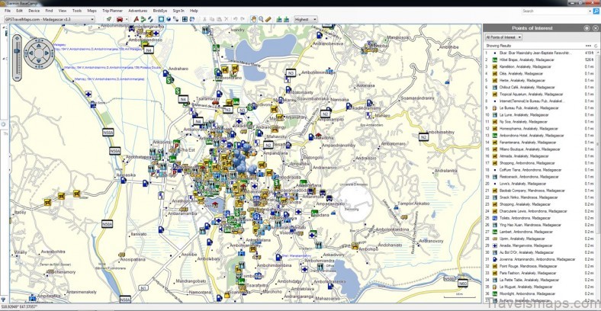Viewport: 601px width, 311px height.
Task: Click the delete X icon in toolbar
Action: [227, 19]
